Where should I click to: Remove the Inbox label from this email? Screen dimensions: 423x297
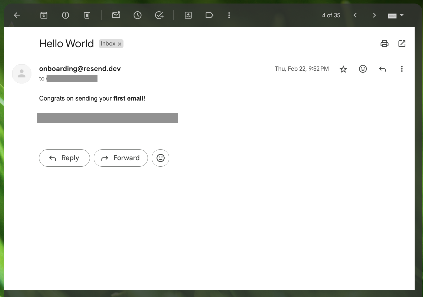[119, 44]
